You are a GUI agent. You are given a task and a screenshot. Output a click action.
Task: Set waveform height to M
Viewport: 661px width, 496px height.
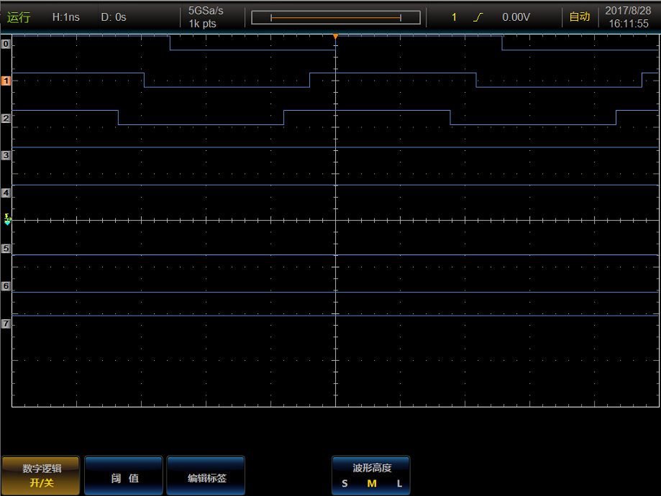[x=372, y=484]
